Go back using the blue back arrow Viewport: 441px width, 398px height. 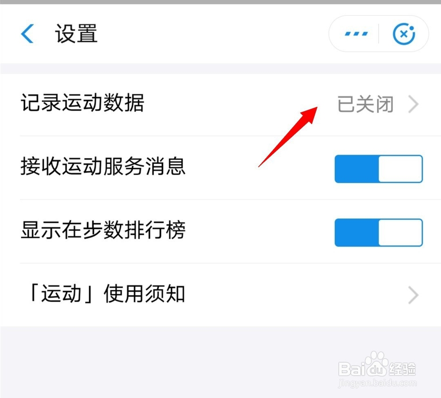27,34
